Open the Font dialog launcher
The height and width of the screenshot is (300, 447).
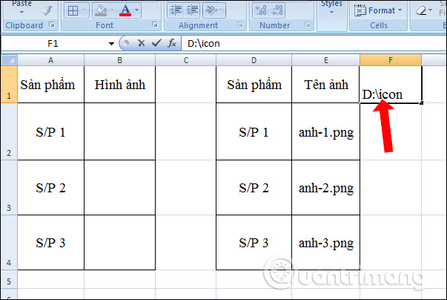pyautogui.click(x=155, y=25)
